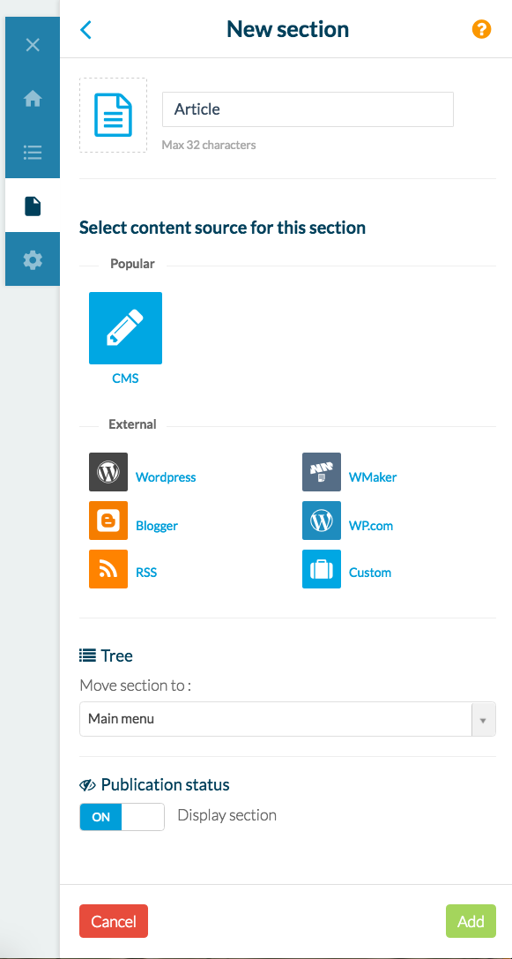Choose the Custom briefcase icon

322,569
